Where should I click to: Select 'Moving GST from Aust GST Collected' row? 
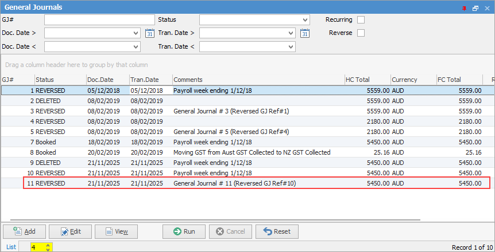coord(248,152)
